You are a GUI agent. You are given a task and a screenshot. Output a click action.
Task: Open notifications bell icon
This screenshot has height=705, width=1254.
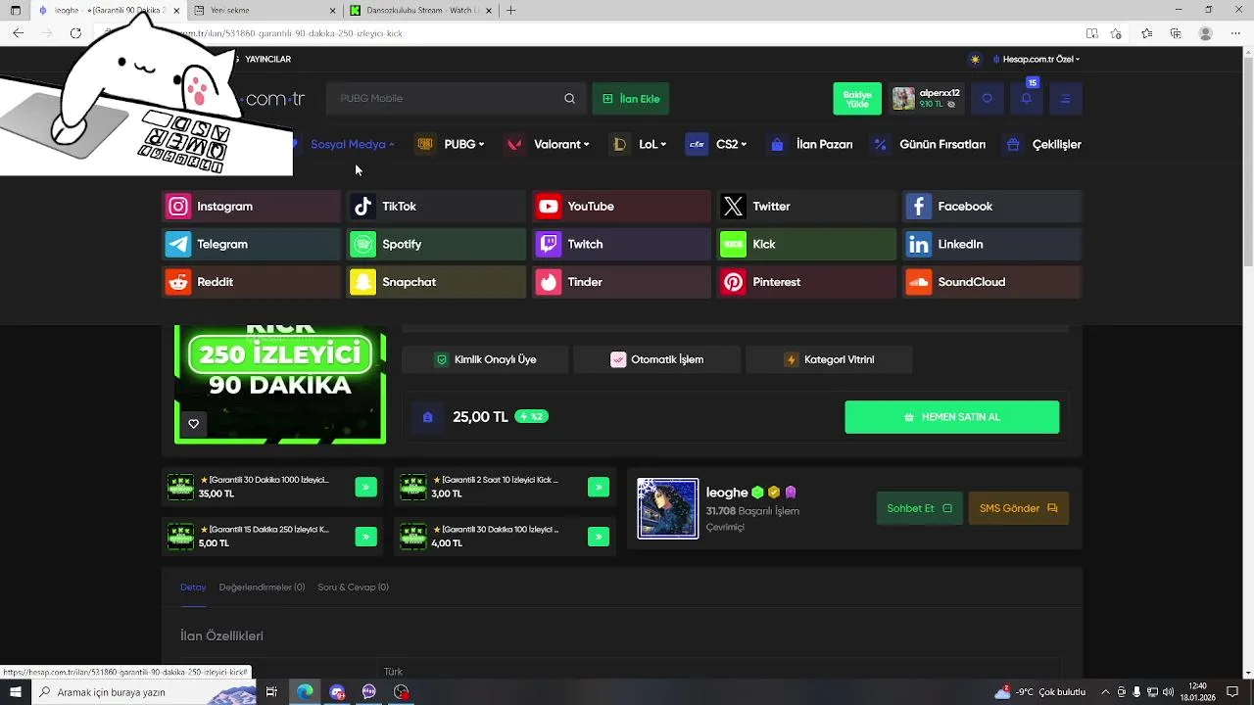[x=1026, y=98]
